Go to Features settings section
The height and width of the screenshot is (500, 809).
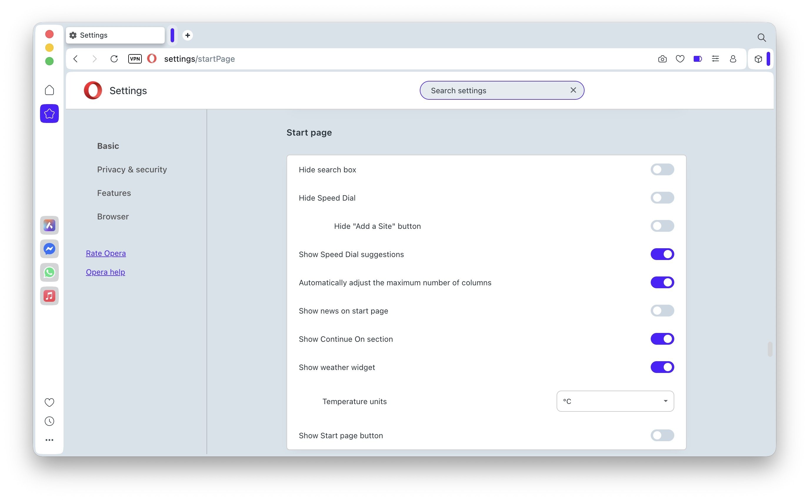[x=114, y=193]
